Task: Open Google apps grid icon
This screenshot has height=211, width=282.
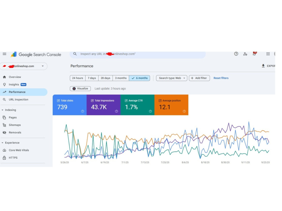Action: [x=268, y=54]
